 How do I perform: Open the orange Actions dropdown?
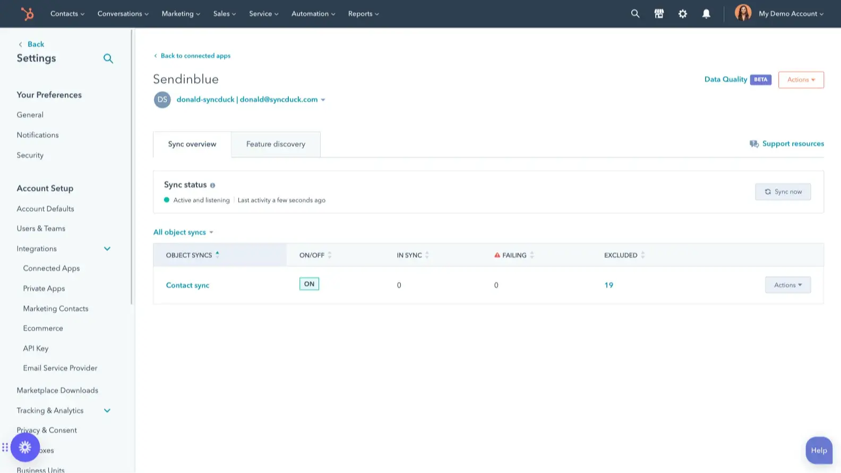[x=801, y=80]
